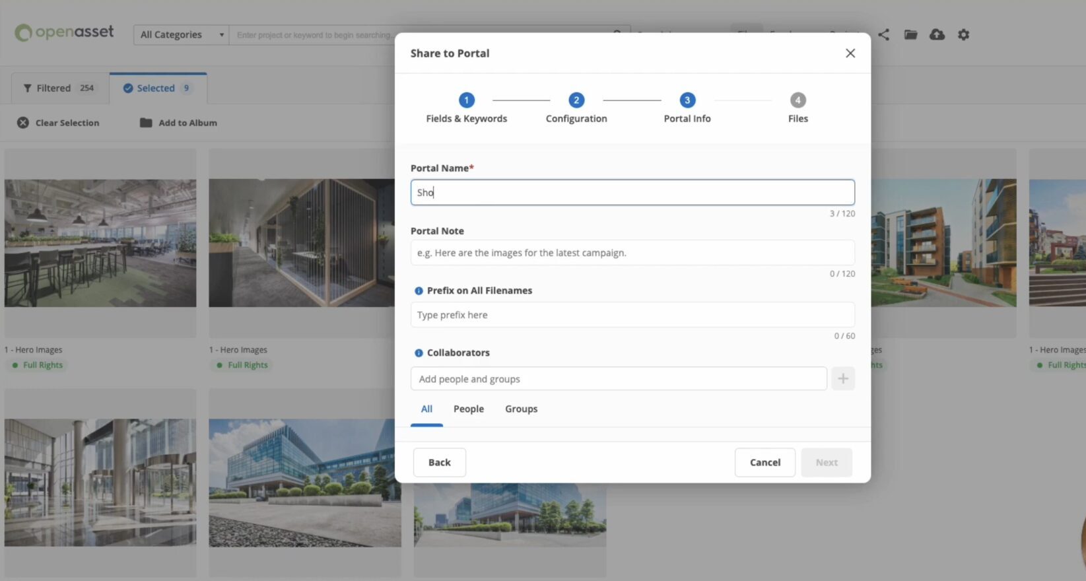Viewport: 1086px width, 581px height.
Task: Select step 3 Portal Info
Action: coord(687,108)
